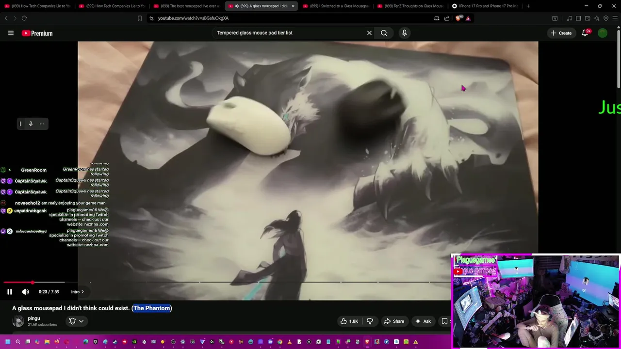This screenshot has width=621, height=349.
Task: Open Brave Rewards triangle icon
Action: tap(468, 18)
